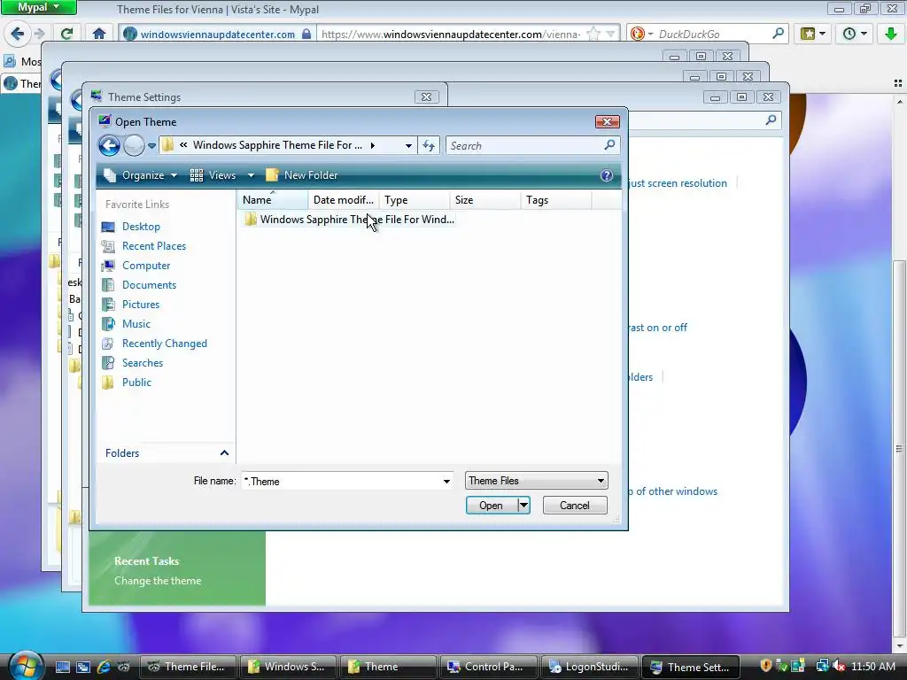Click the security shield tray icon
Viewport: 907px width, 680px height.
click(x=766, y=666)
